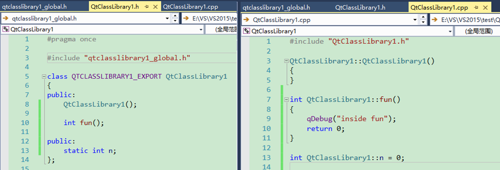Click the E:\VS\VS2015\test\Q path field in right pane
Screen dimensions: 500x170
(465, 20)
